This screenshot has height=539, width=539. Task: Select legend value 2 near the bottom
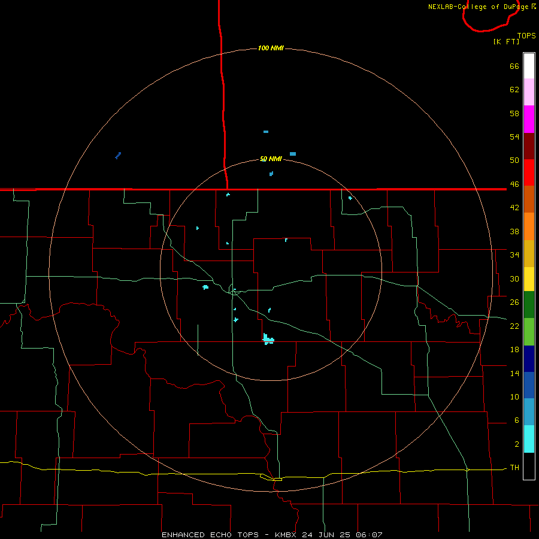(517, 444)
